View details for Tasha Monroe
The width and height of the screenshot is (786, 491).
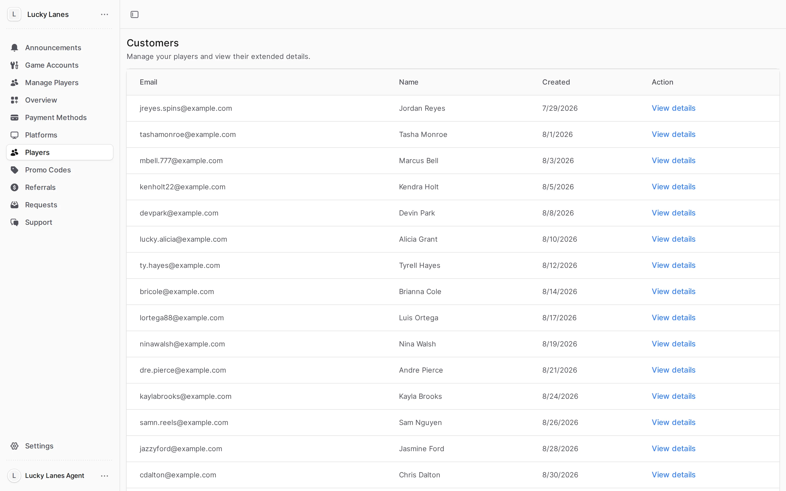click(x=673, y=134)
